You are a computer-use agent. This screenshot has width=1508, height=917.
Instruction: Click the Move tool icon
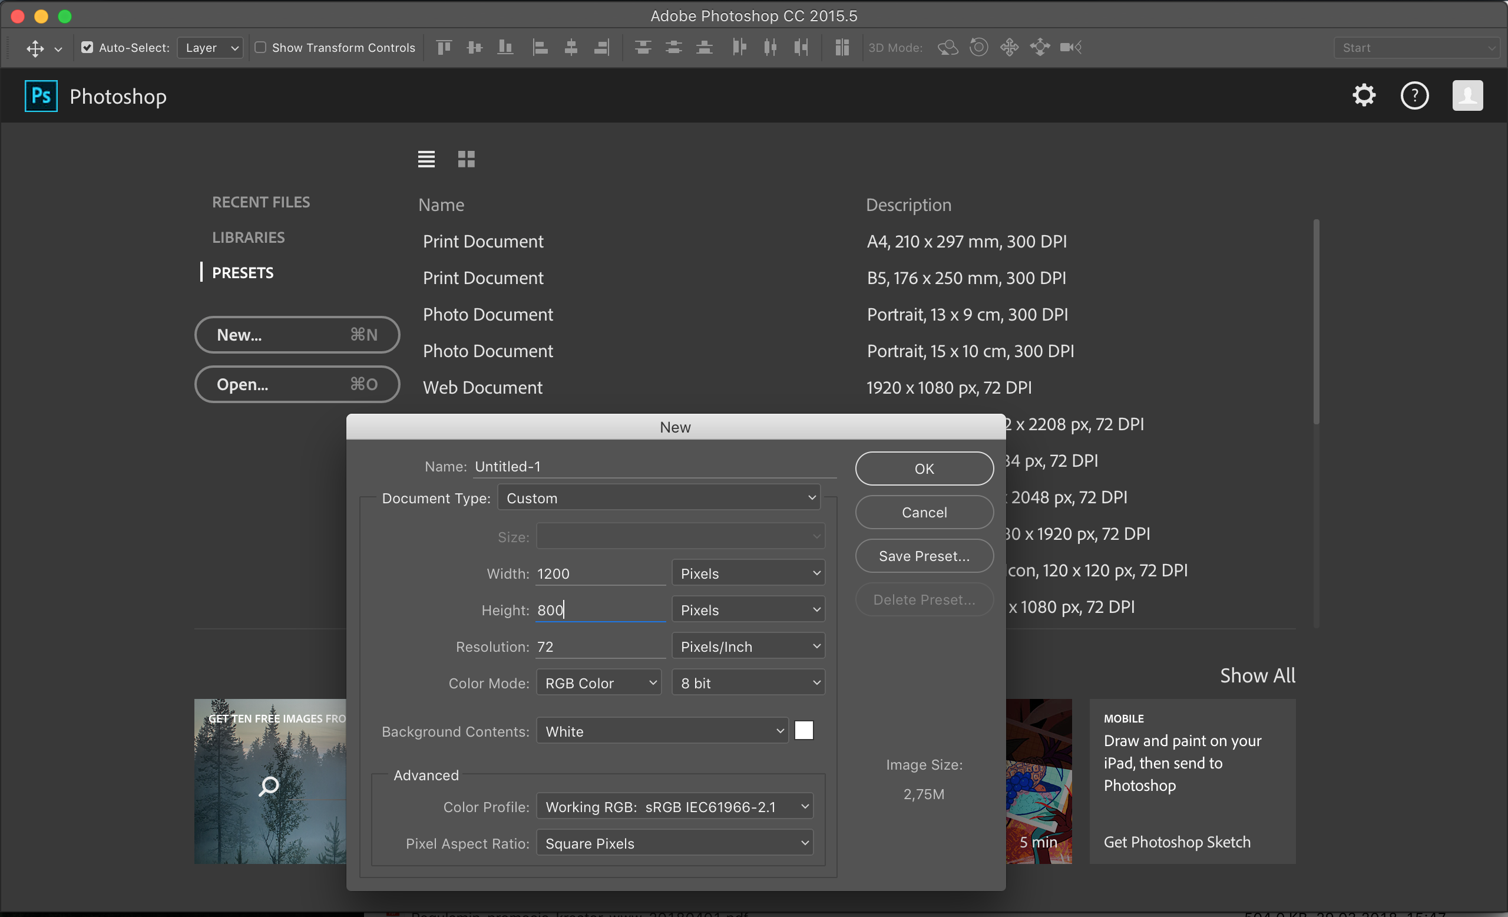point(35,48)
